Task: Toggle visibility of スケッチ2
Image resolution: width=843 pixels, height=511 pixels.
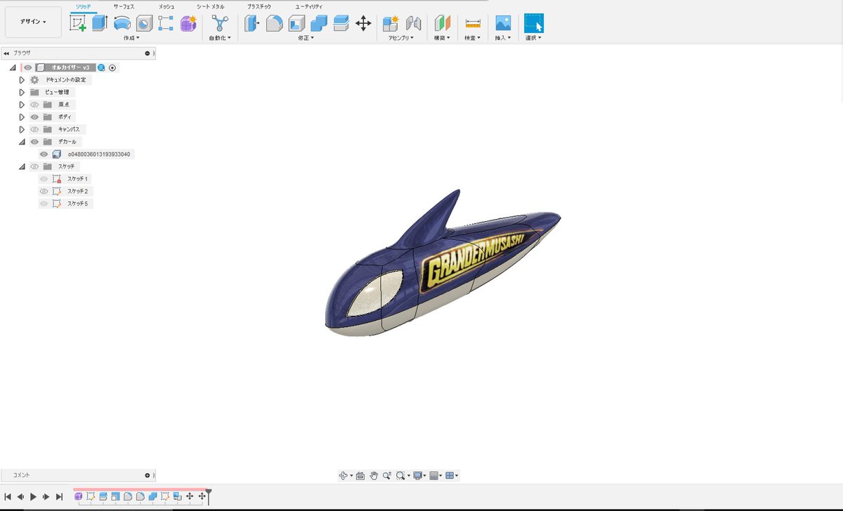Action: (44, 191)
